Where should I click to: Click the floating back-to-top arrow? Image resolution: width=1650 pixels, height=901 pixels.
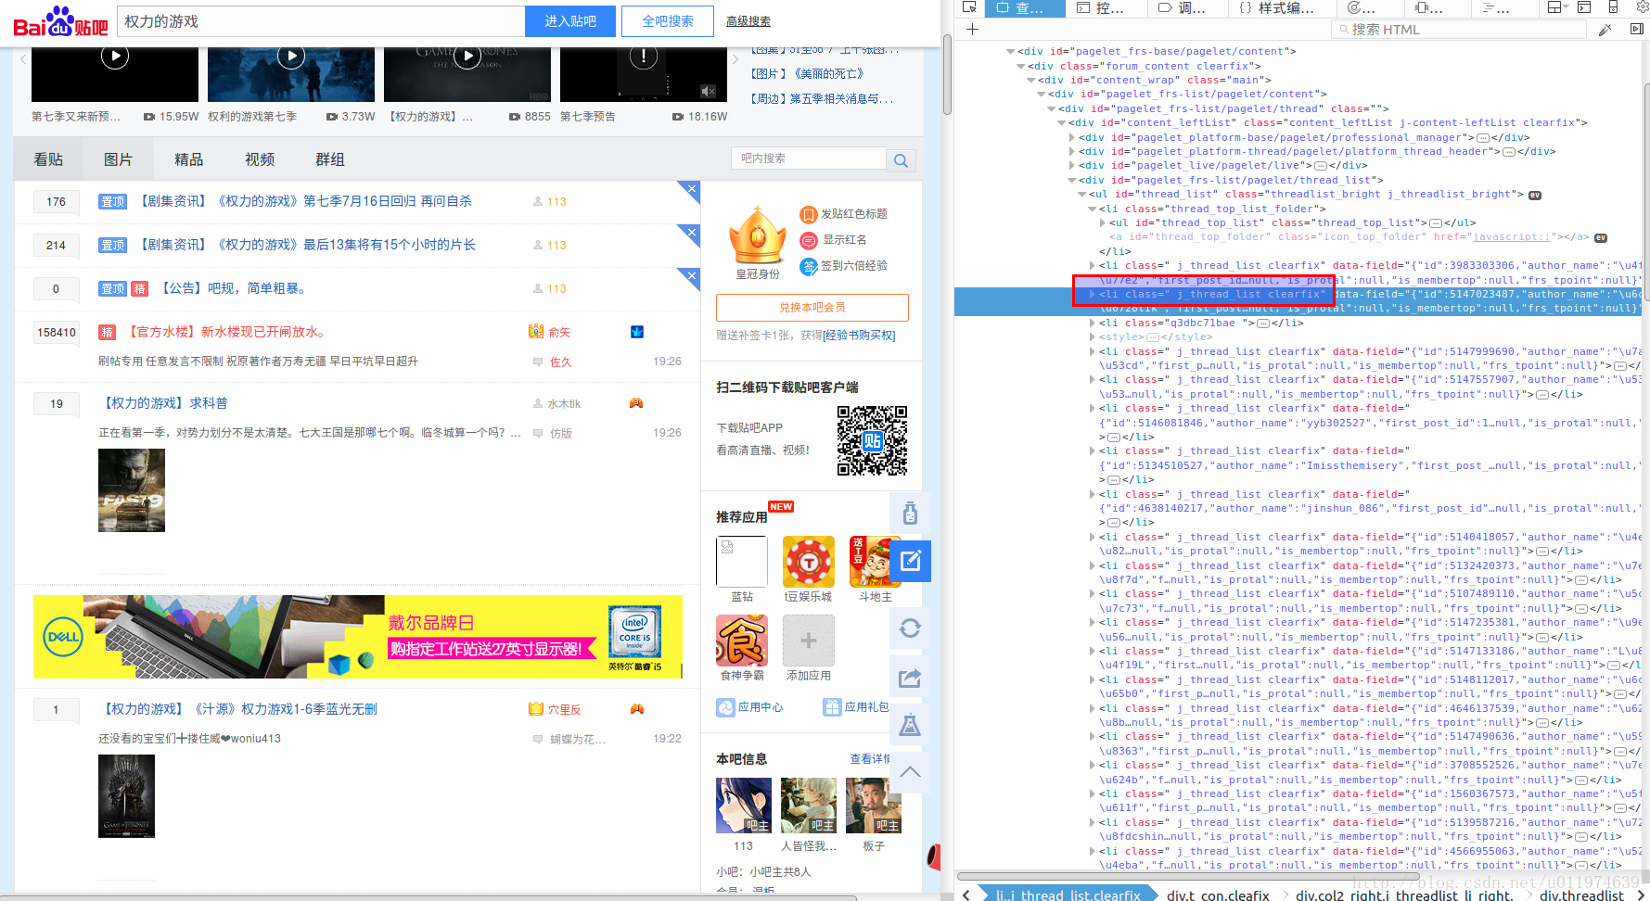click(x=910, y=772)
